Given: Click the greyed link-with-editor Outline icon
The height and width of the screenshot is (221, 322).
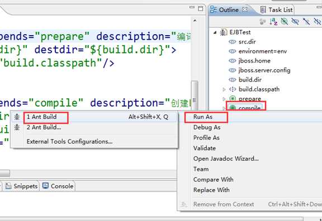Looking at the screenshot, I should point(262,22).
